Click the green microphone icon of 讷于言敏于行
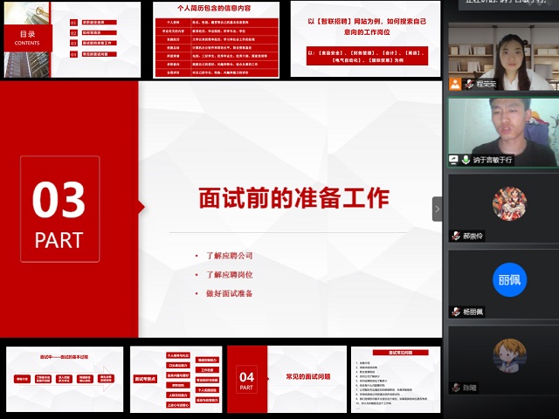 click(466, 160)
